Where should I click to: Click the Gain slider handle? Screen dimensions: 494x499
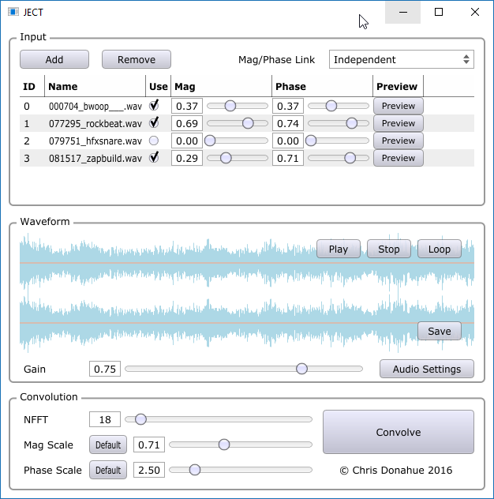(x=301, y=369)
